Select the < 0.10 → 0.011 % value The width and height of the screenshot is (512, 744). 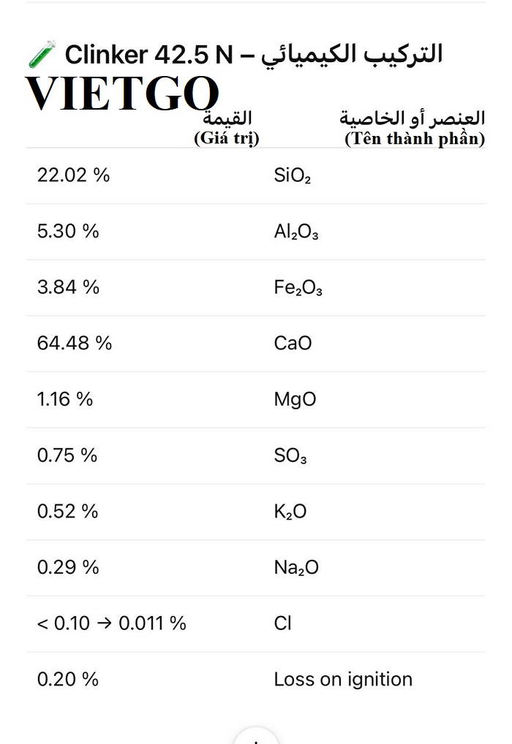coord(112,623)
